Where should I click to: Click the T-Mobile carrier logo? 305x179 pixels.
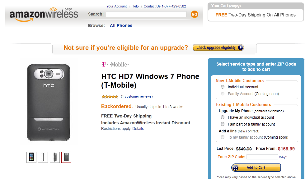pos(115,64)
